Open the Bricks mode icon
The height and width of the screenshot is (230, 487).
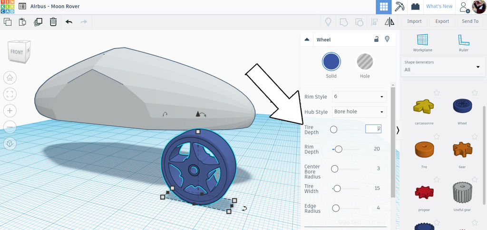tap(415, 7)
